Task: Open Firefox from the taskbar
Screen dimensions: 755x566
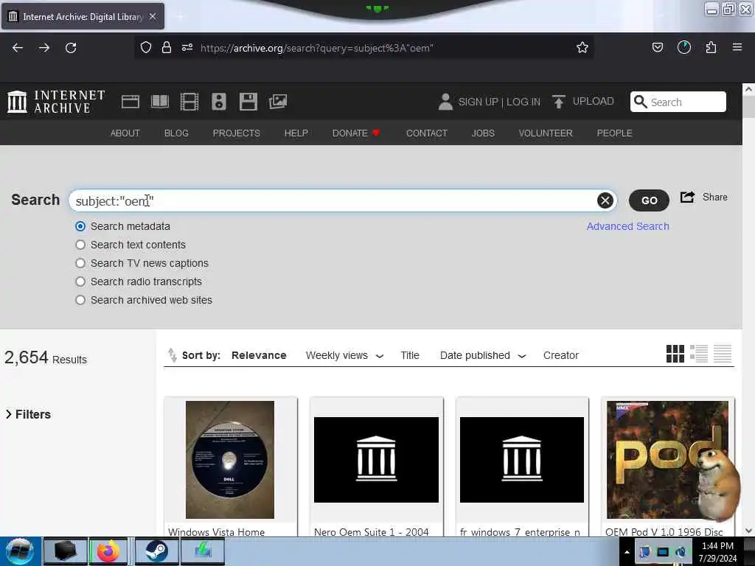Action: click(x=109, y=551)
